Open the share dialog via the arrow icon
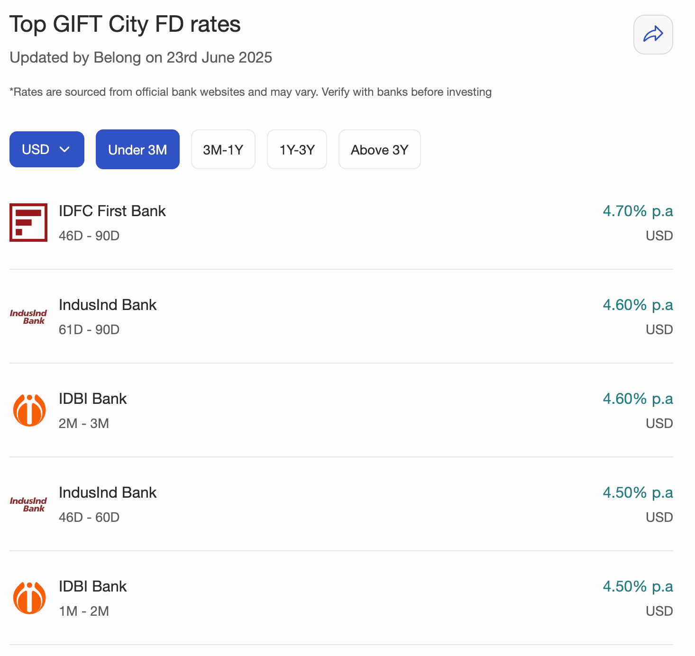This screenshot has height=656, width=695. 653,35
